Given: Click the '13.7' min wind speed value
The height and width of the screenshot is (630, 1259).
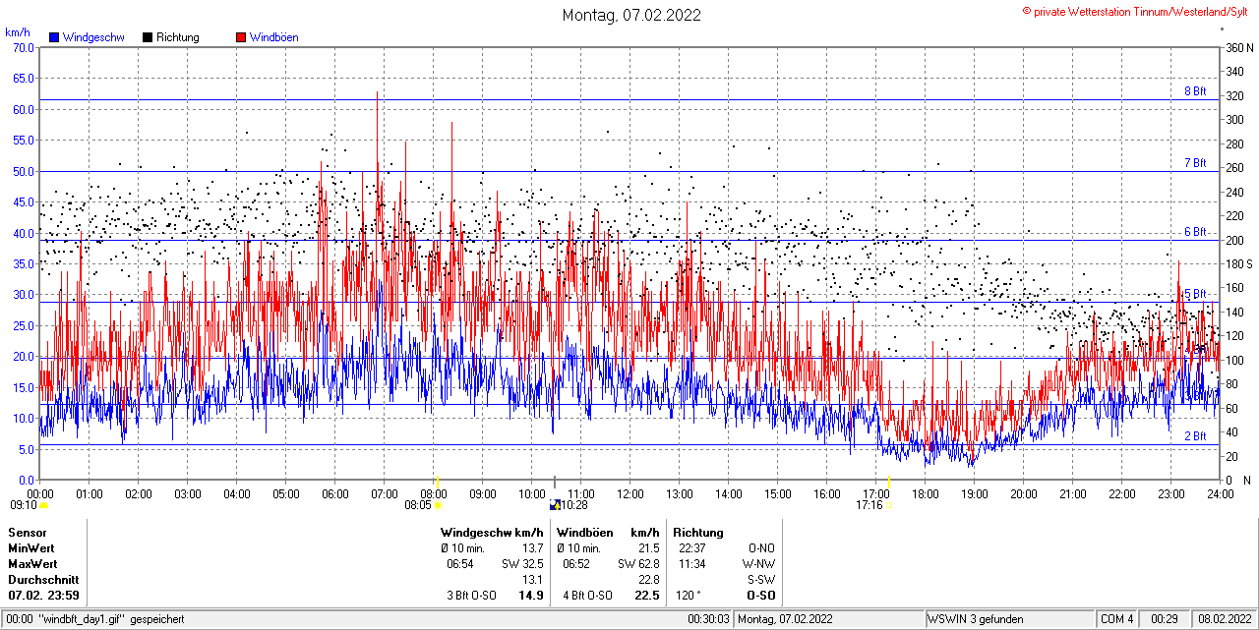Looking at the screenshot, I should pyautogui.click(x=533, y=547).
